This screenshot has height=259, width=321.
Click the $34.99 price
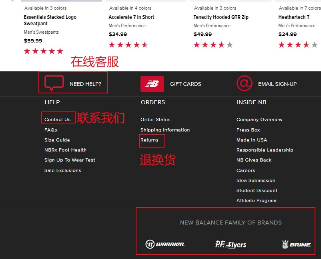click(x=118, y=34)
